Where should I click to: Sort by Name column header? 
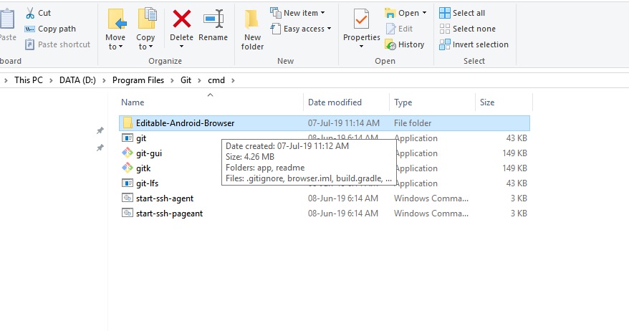(133, 102)
